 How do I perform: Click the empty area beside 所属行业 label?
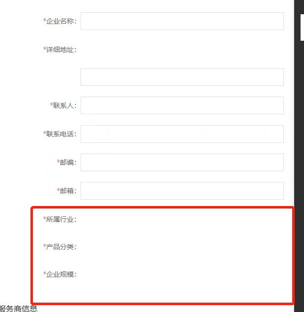click(x=182, y=219)
